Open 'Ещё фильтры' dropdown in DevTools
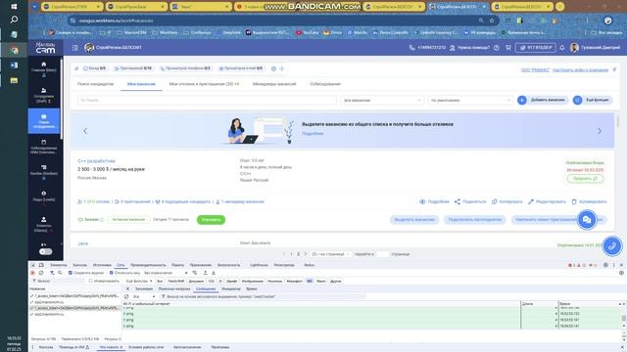Screen dimensions: 627x352 click(x=139, y=281)
